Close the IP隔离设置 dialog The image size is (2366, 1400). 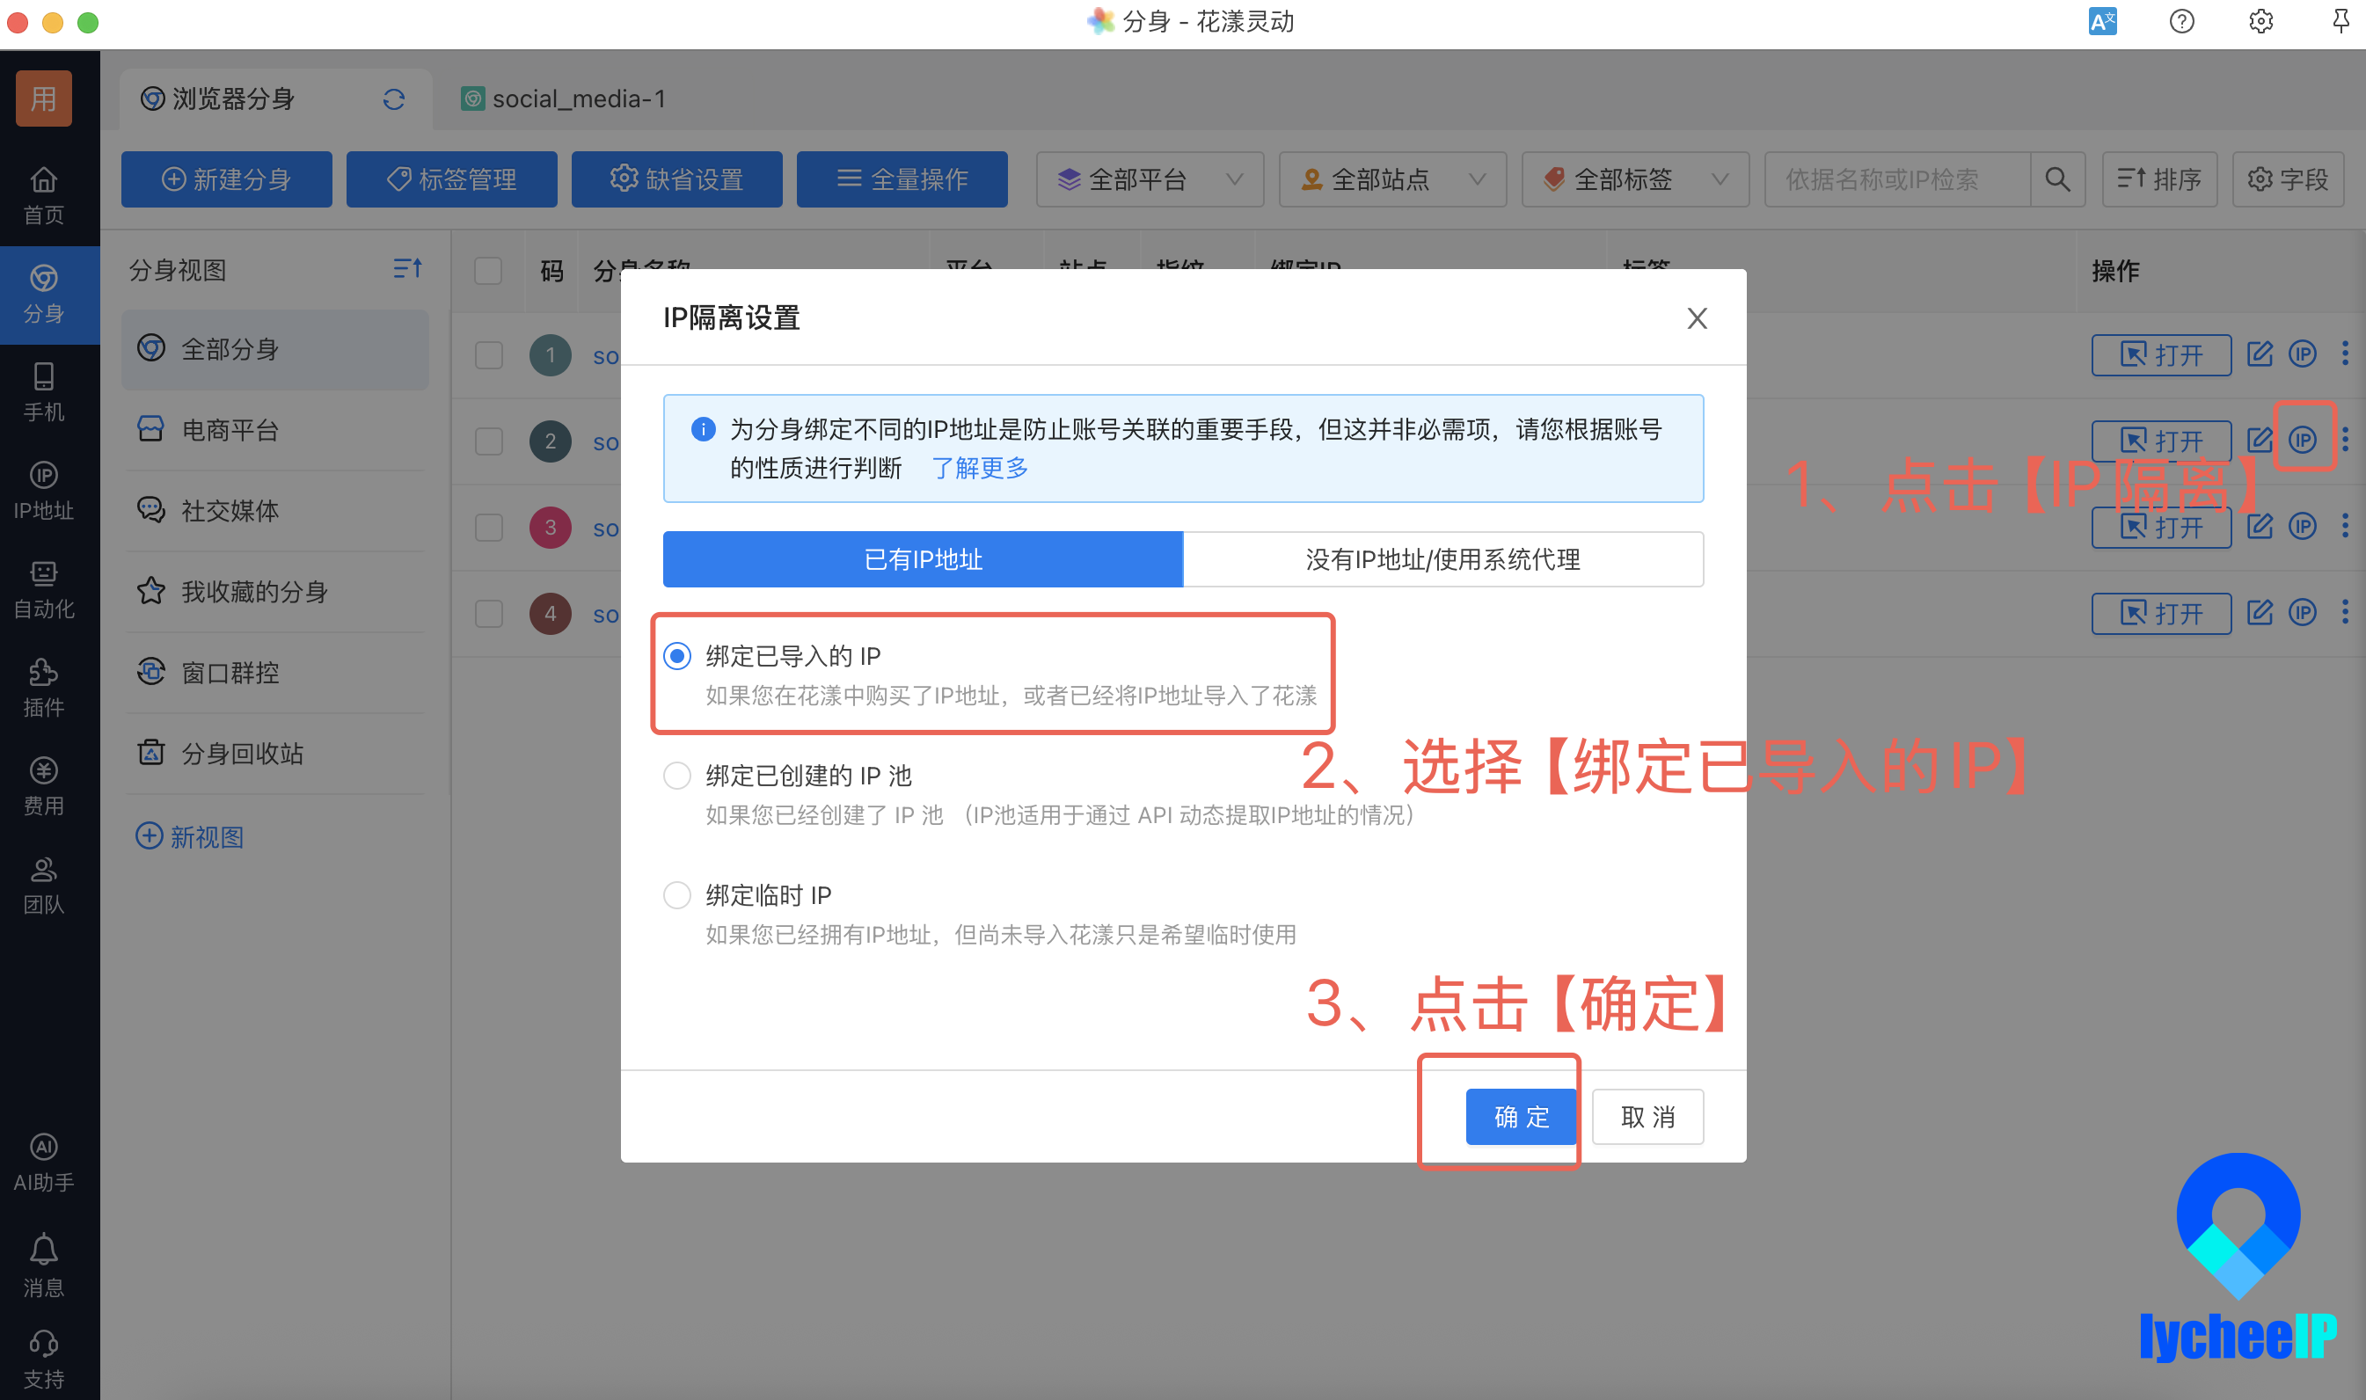coord(1696,319)
